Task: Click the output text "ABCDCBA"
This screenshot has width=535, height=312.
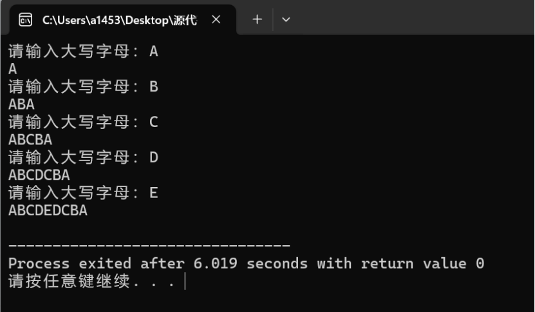Action: point(39,175)
